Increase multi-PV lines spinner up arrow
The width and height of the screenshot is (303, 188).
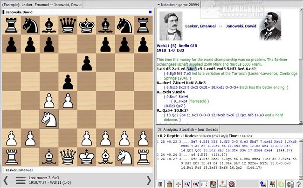207,182
